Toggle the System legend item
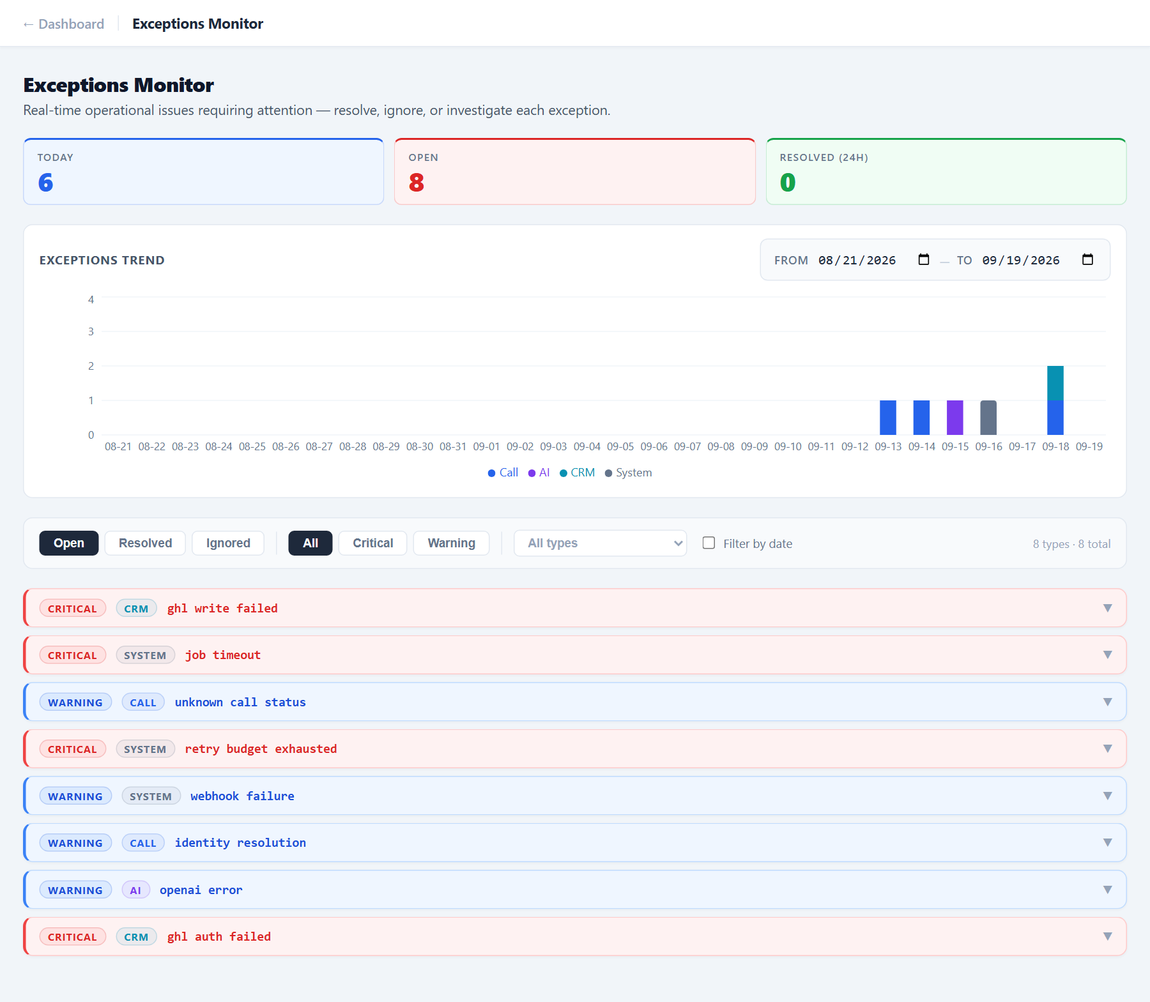Image resolution: width=1150 pixels, height=1002 pixels. (628, 473)
